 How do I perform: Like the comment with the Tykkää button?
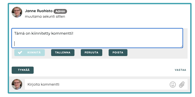23,70
